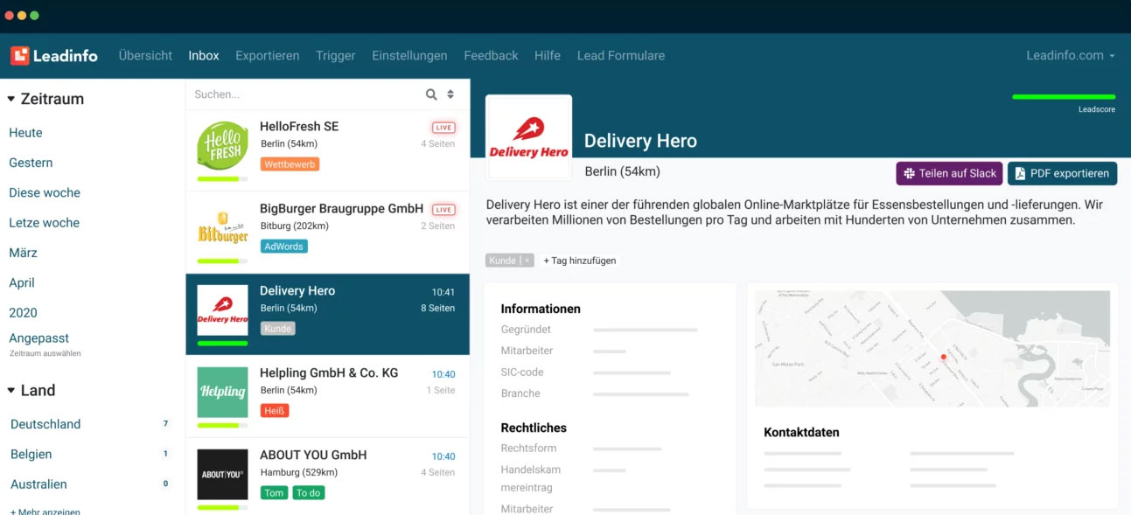Click the PDF exportieren button
The width and height of the screenshot is (1131, 515).
[x=1062, y=173]
